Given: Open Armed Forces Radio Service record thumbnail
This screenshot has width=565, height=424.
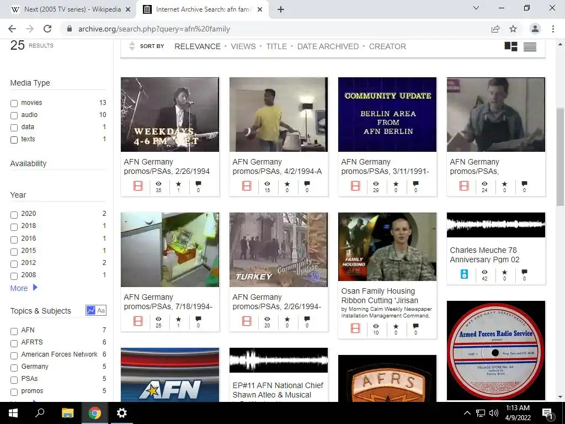Looking at the screenshot, I should (496, 351).
